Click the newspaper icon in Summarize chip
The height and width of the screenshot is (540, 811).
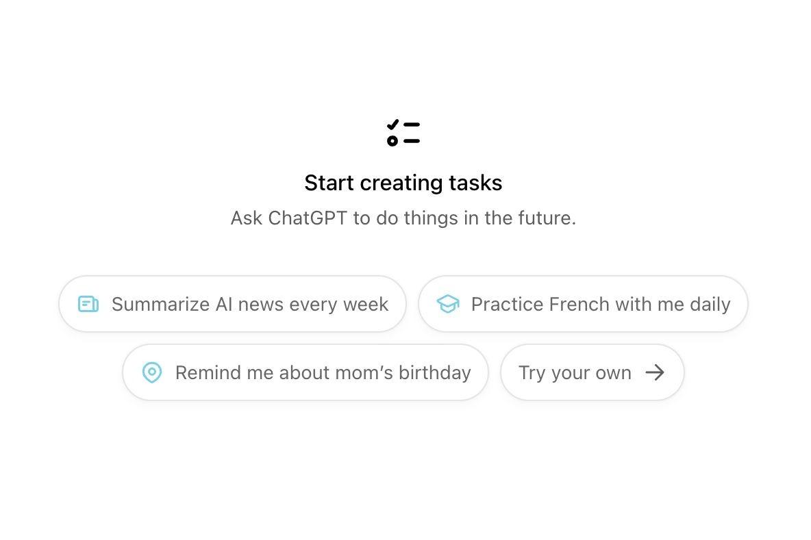click(x=88, y=304)
